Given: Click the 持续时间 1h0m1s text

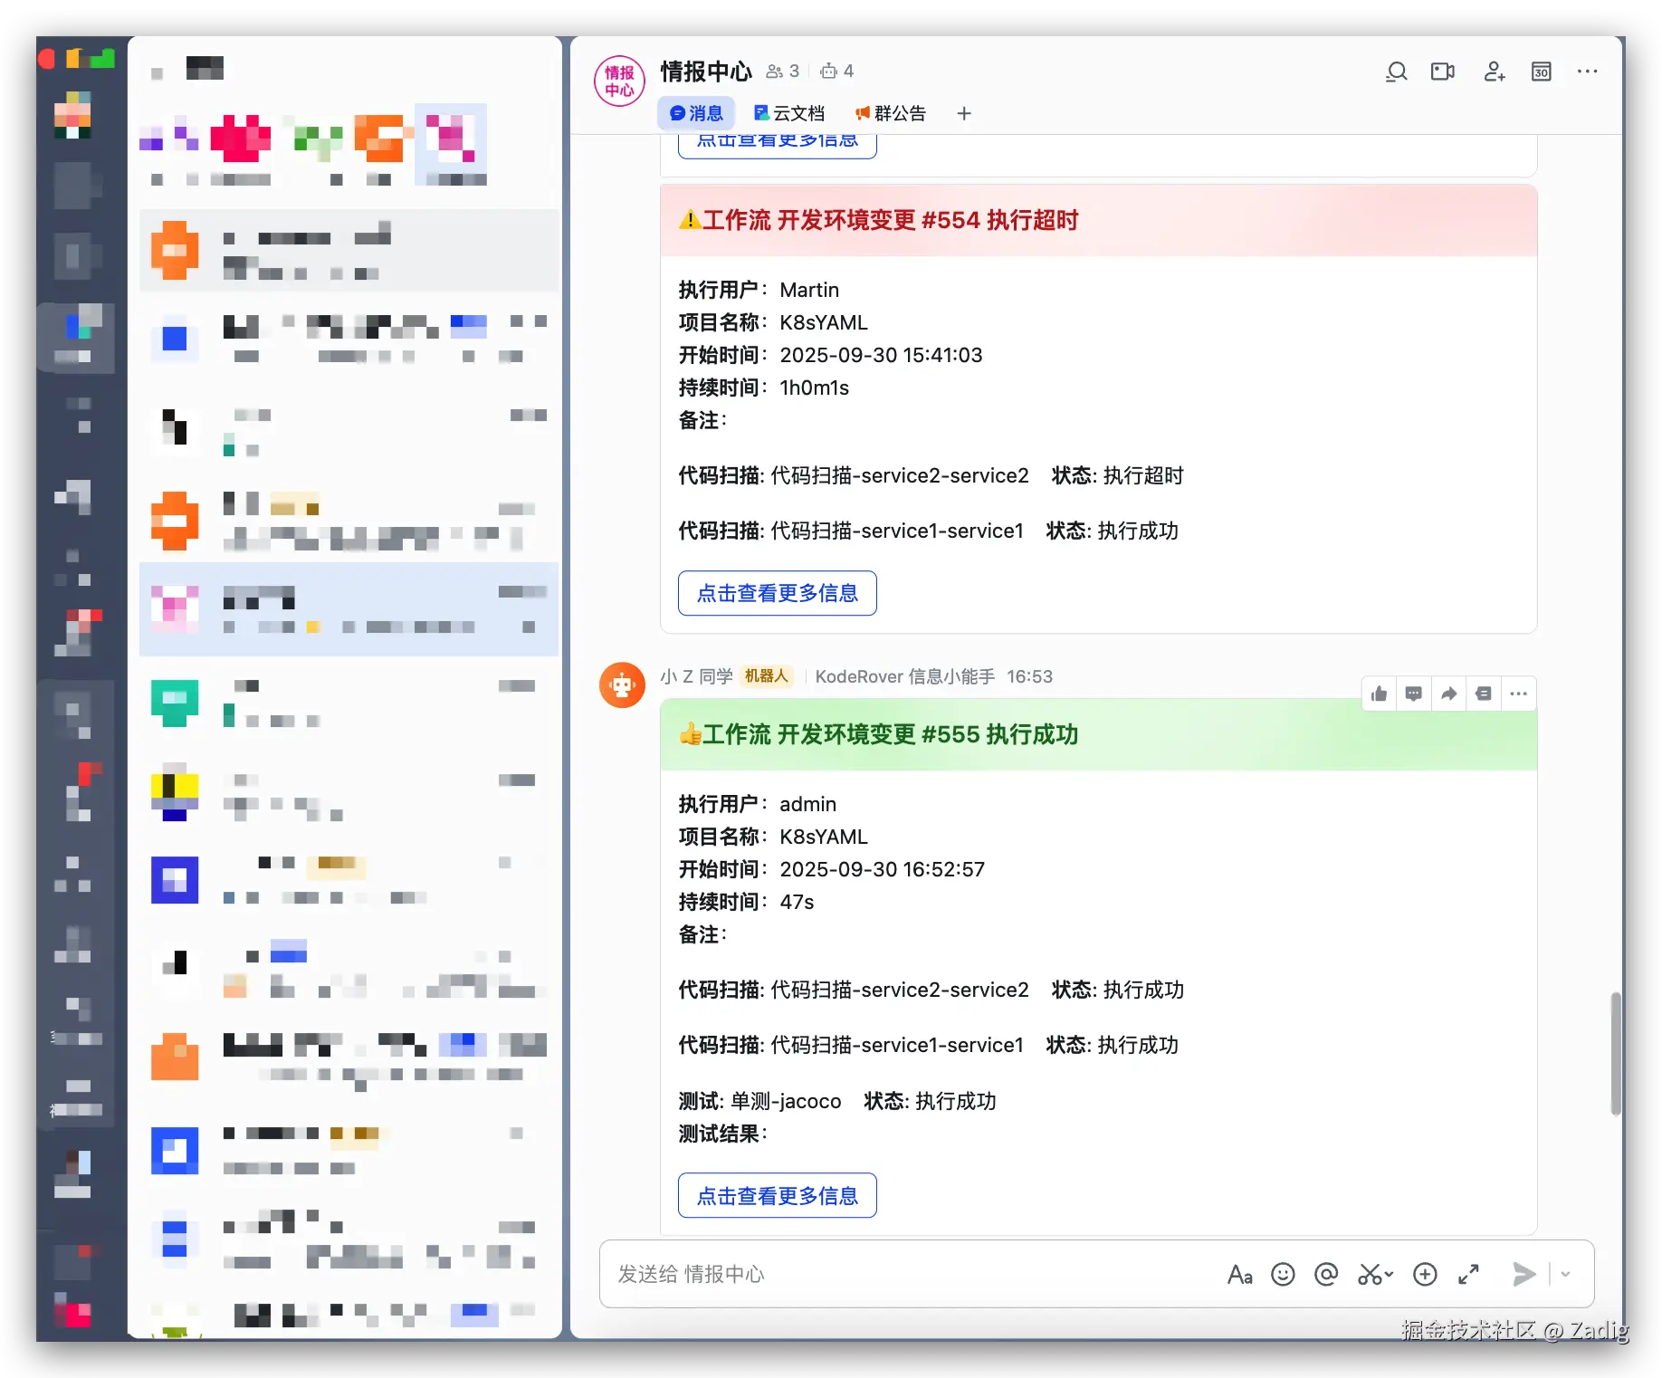Looking at the screenshot, I should pos(764,388).
